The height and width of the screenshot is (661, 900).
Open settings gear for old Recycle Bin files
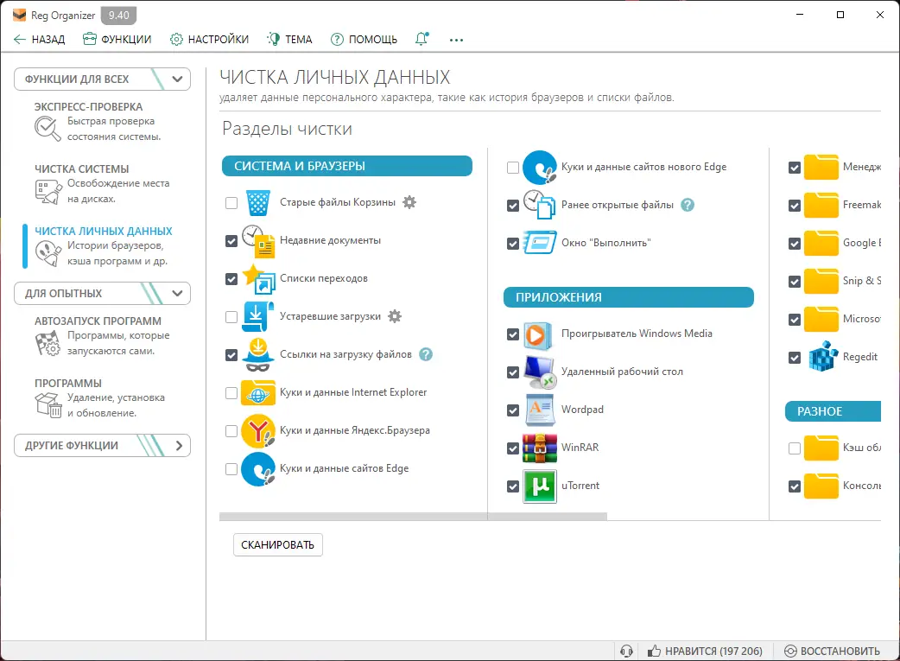click(409, 202)
